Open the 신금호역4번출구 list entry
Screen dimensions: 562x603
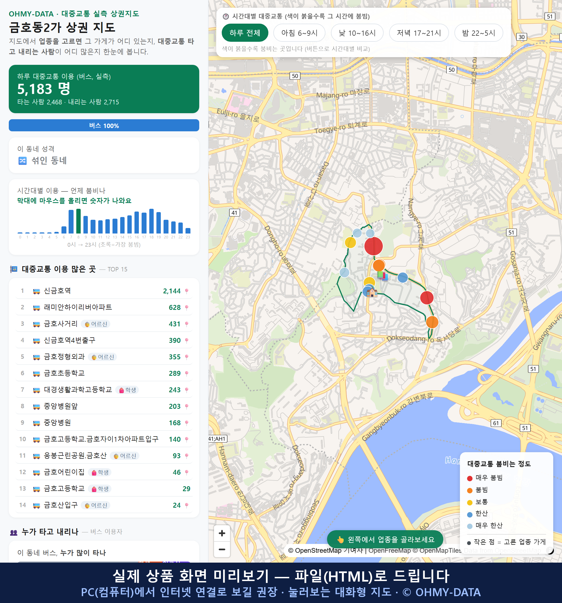coord(104,341)
